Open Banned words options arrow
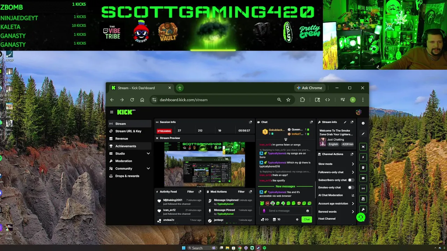447x251 pixels. [353, 212]
